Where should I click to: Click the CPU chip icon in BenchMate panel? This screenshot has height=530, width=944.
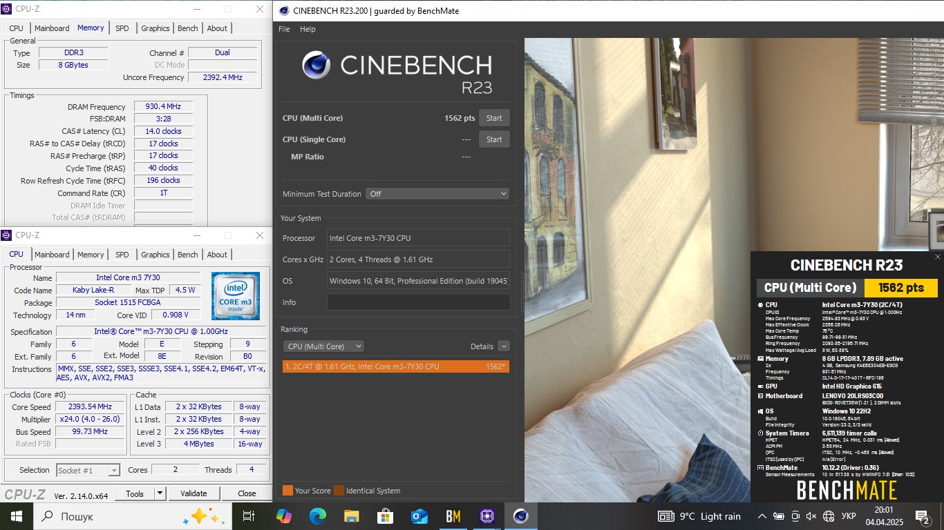[760, 304]
